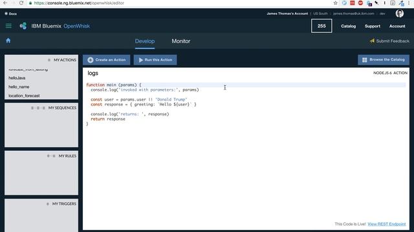
Task: Click the MY TRIGGERS heading
Action: [x=64, y=204]
